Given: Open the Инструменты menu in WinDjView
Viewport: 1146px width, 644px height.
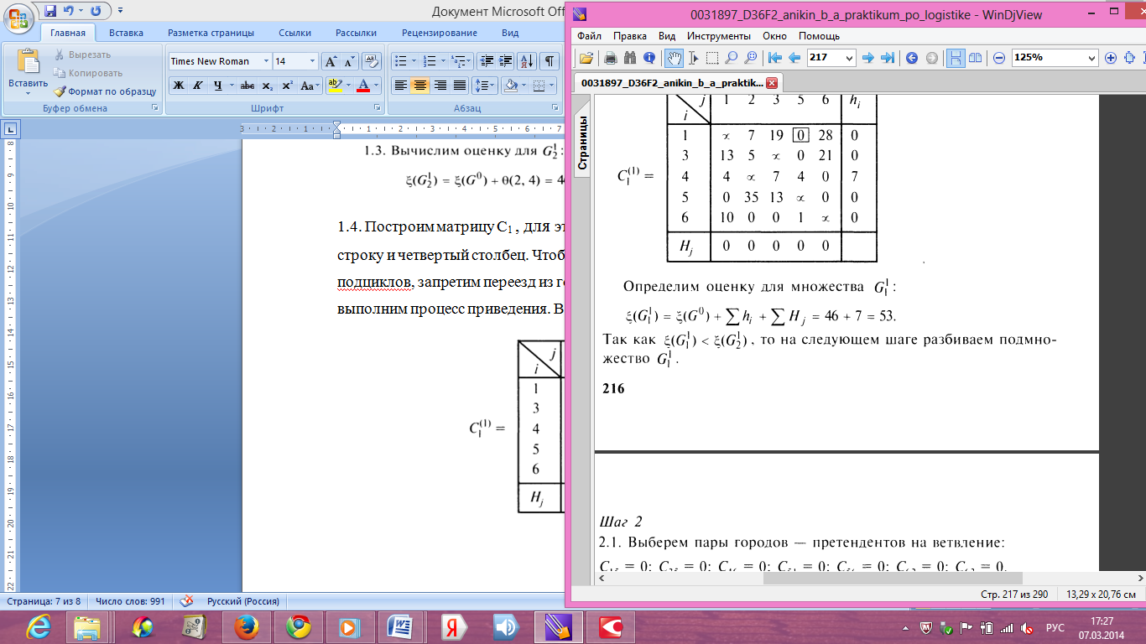Looking at the screenshot, I should pyautogui.click(x=719, y=36).
